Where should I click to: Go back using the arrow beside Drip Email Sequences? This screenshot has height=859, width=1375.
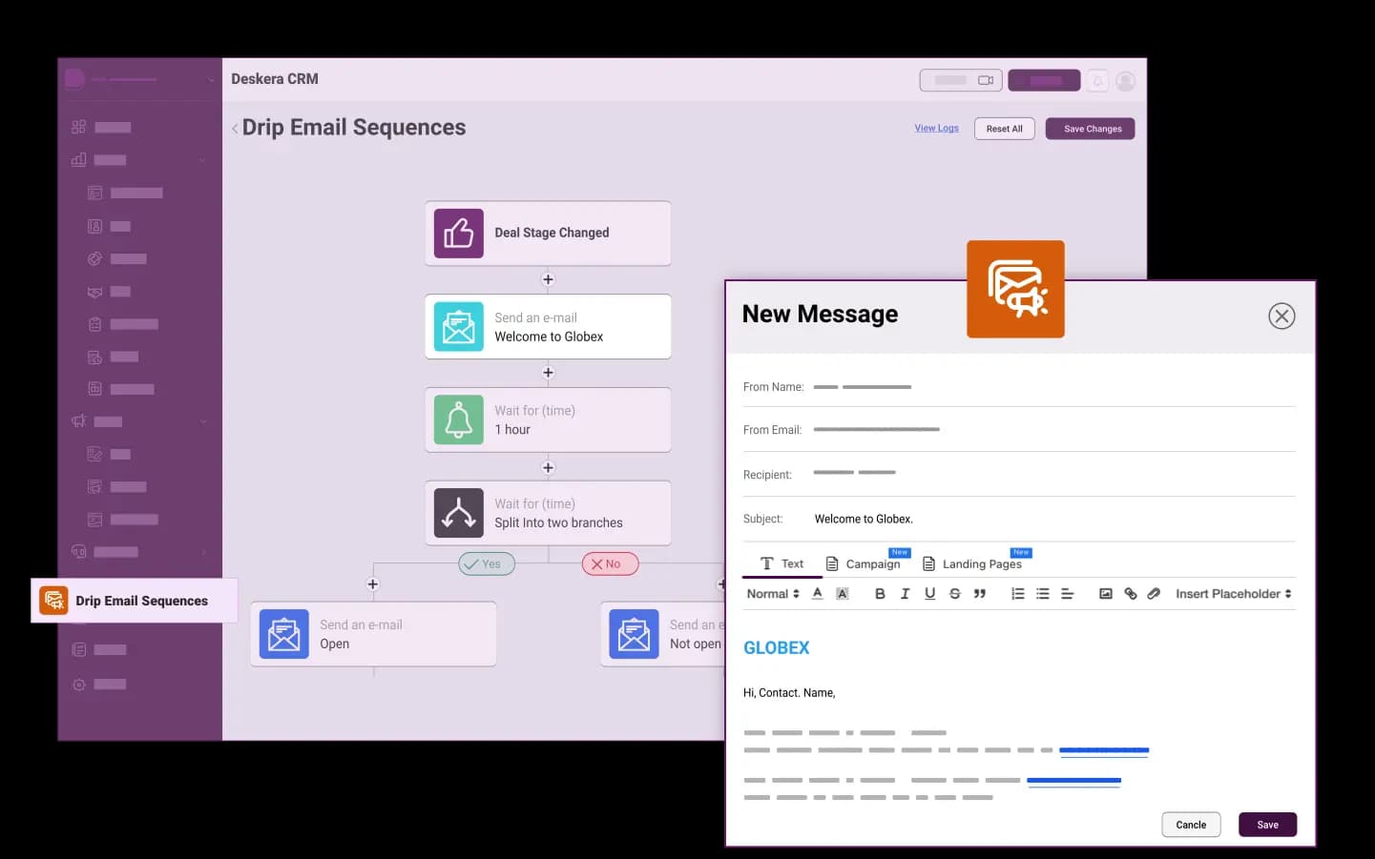(x=235, y=129)
